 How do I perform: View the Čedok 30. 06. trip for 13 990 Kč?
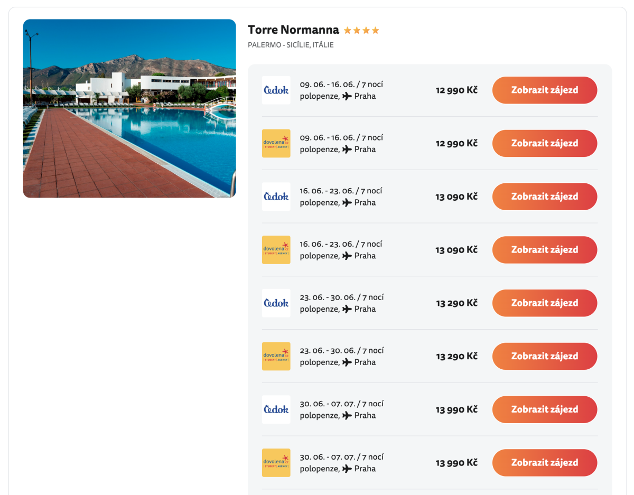click(x=544, y=409)
